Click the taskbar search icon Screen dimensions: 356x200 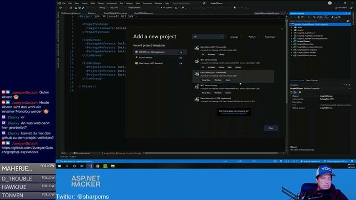67,166
